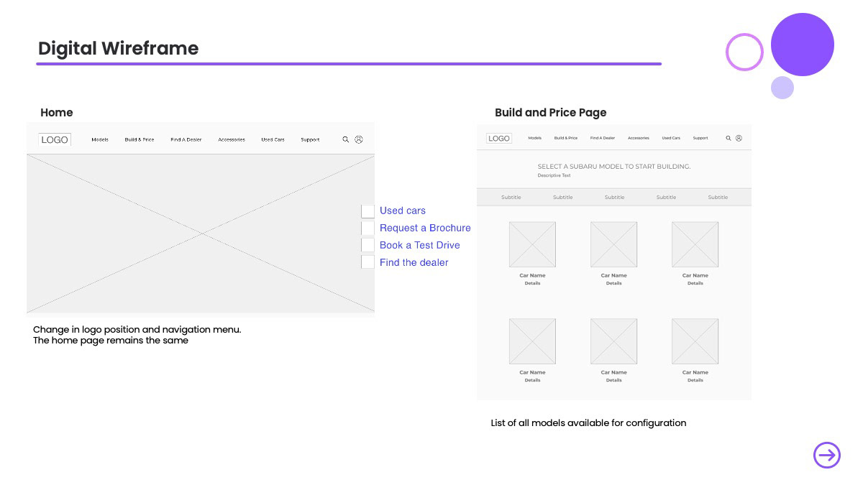
Task: Check the box next to Request a Brochure
Action: pyautogui.click(x=367, y=228)
